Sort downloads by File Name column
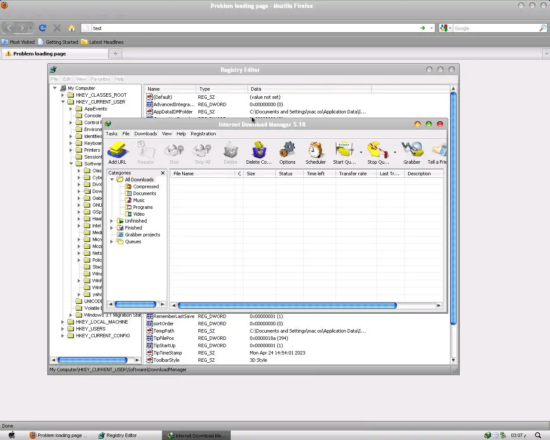 tap(202, 174)
